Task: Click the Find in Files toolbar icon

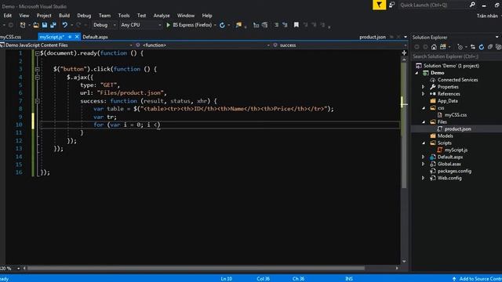Action: point(238,25)
